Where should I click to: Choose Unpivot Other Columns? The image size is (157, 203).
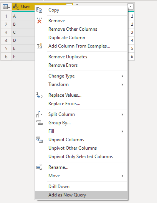tap(81, 148)
